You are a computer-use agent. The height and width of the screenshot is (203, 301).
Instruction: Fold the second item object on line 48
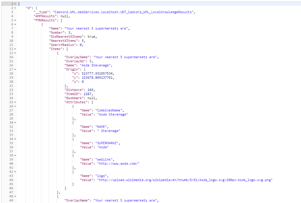coord(15,196)
